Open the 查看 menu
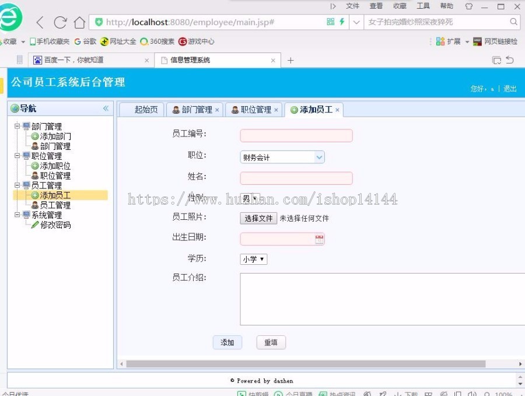This screenshot has height=396, width=525. [376, 6]
